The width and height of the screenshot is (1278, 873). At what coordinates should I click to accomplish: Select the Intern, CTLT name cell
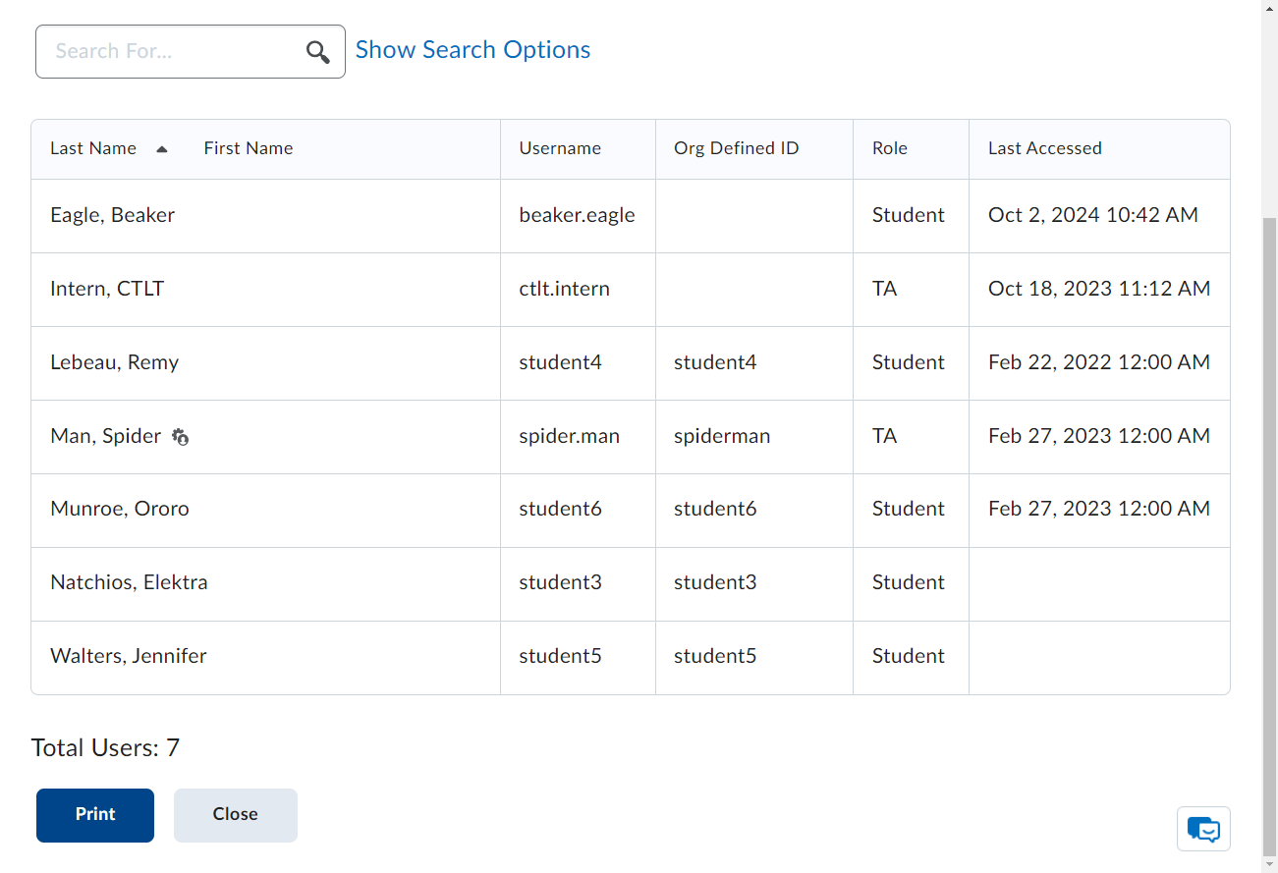pyautogui.click(x=266, y=290)
